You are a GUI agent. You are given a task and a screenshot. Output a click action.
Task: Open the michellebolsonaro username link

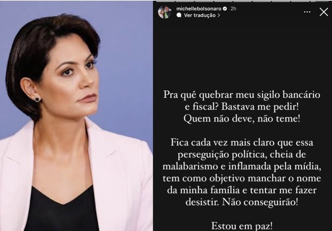pos(199,9)
